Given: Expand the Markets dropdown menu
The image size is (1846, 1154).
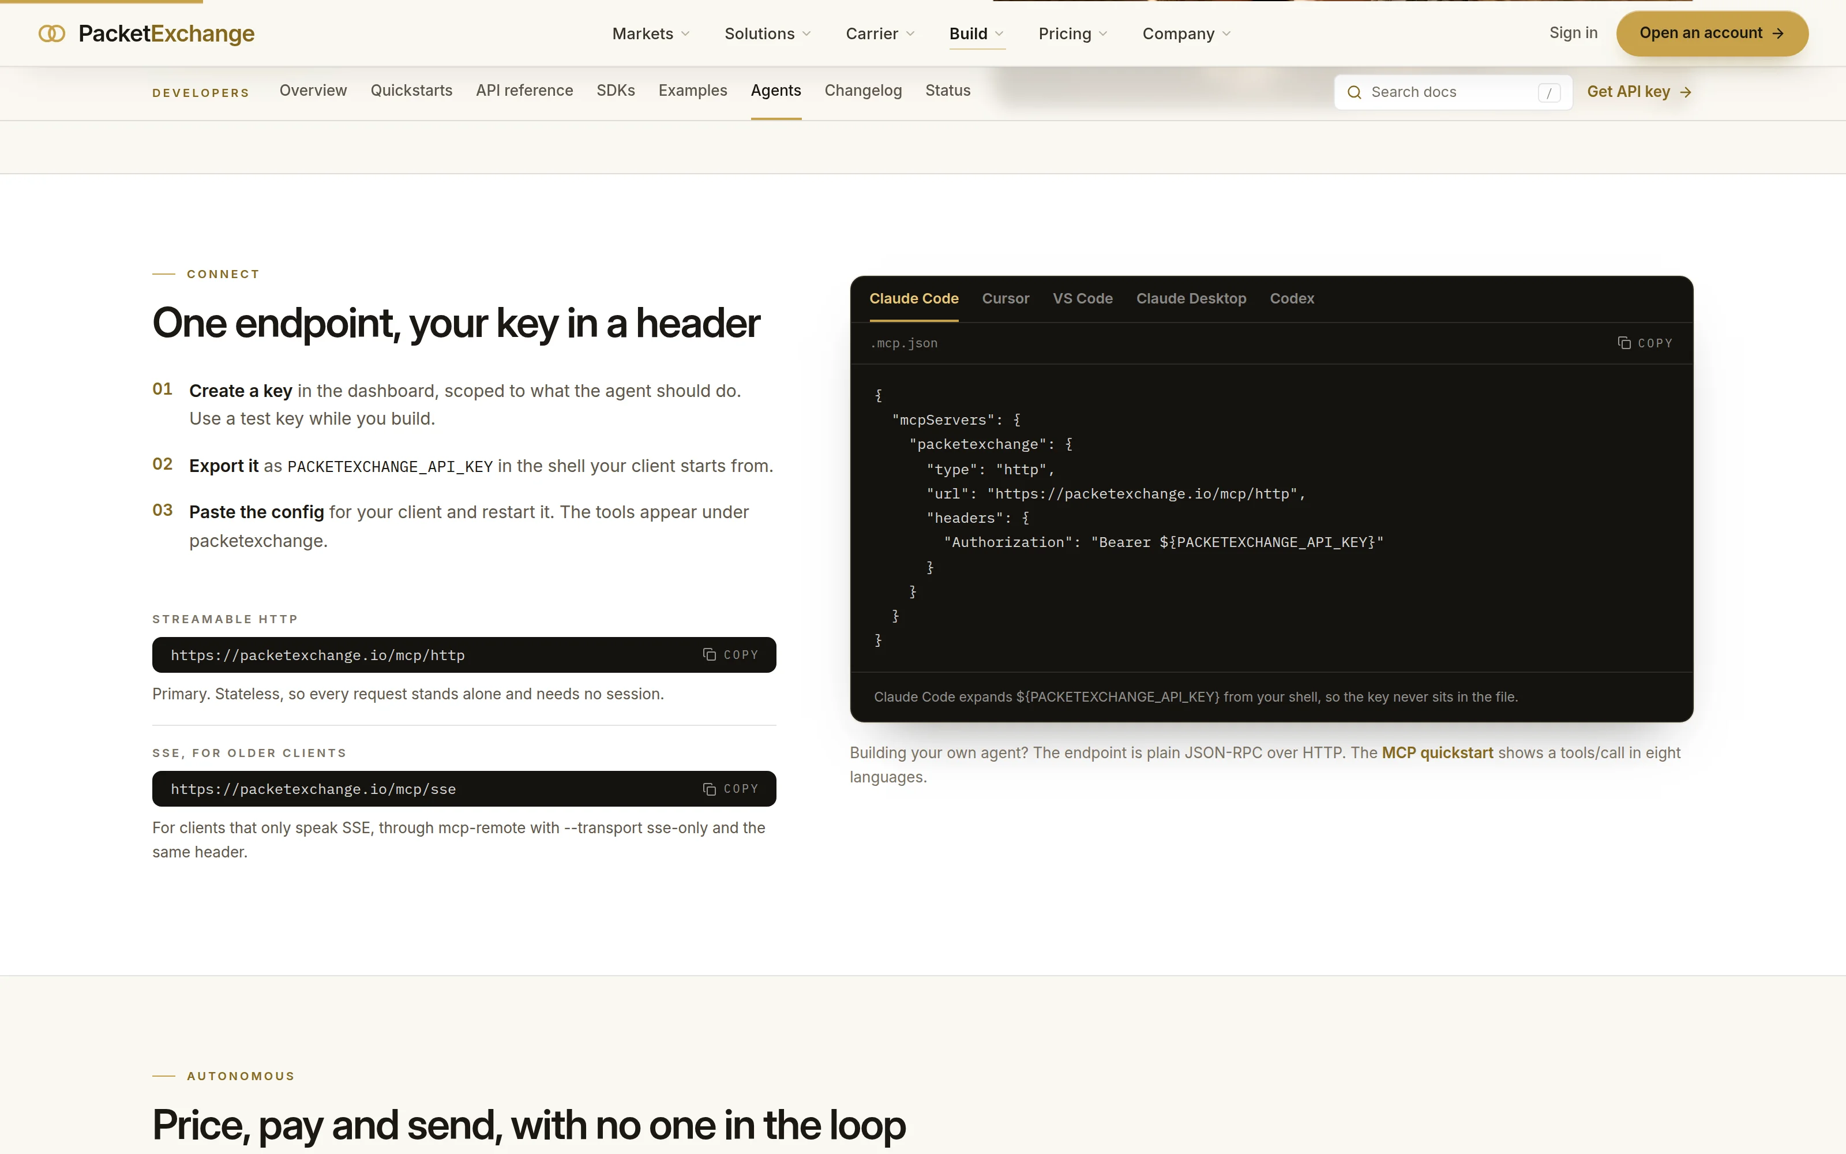Looking at the screenshot, I should point(651,33).
